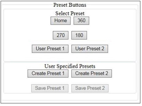The image size is (142, 106).
Task: Save the first user specified preset
Action: [x=50, y=88]
